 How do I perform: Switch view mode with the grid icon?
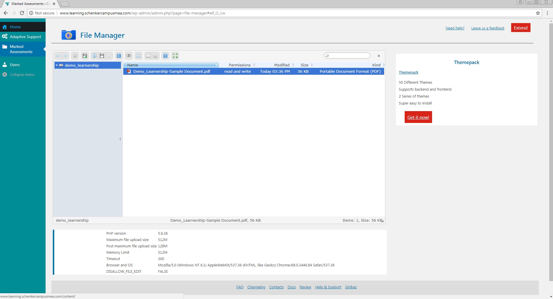point(148,56)
